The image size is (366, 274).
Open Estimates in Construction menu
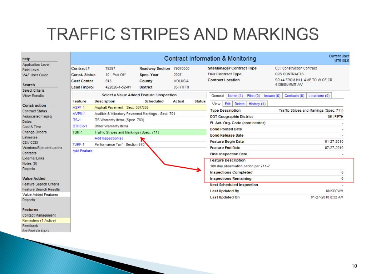(30, 137)
